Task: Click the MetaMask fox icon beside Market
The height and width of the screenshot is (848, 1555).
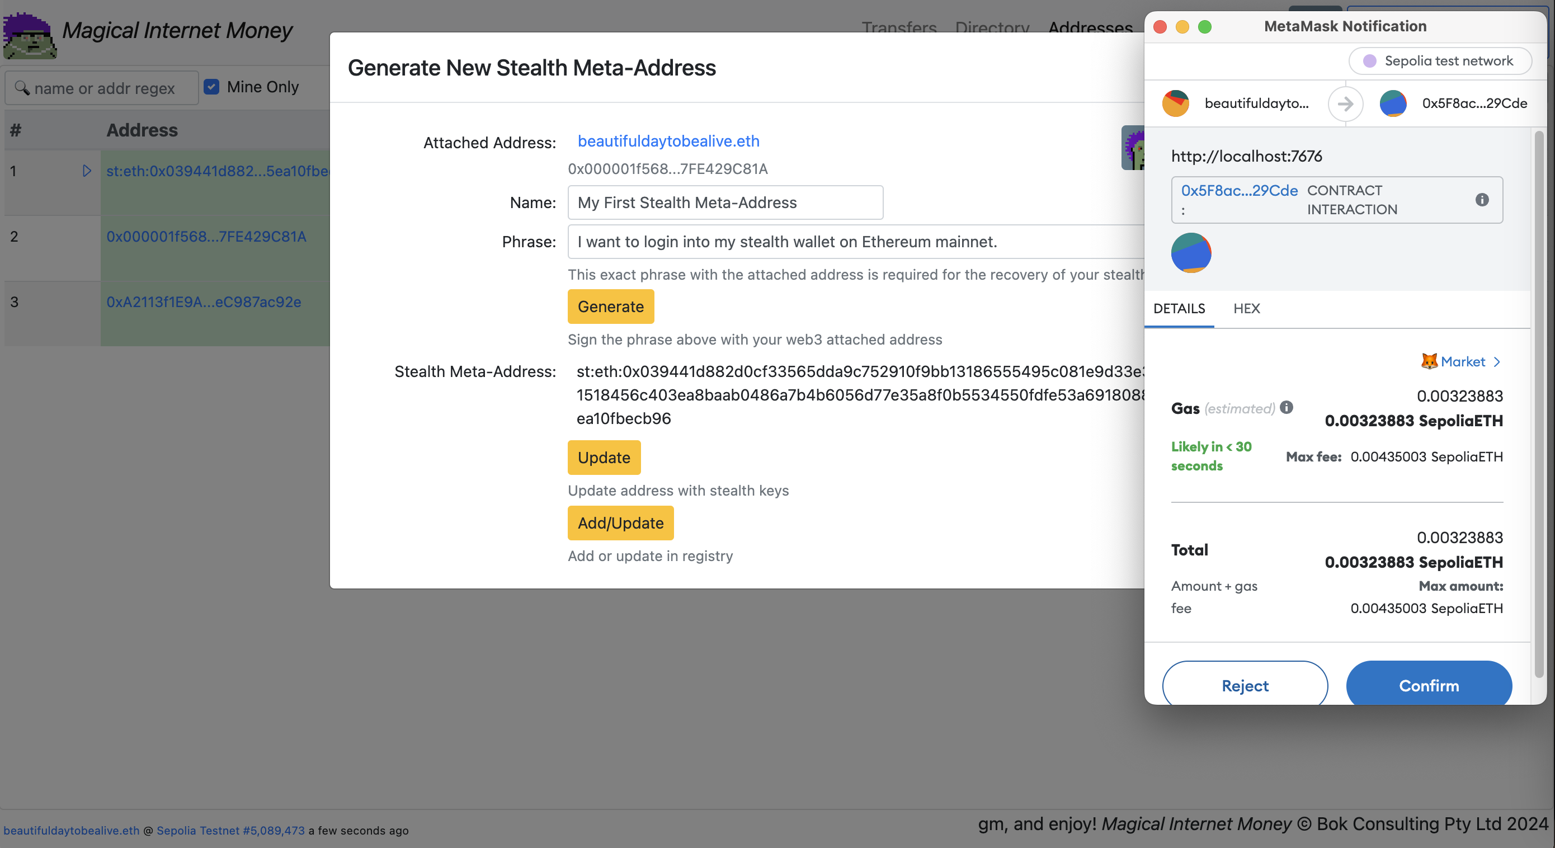Action: (x=1429, y=361)
